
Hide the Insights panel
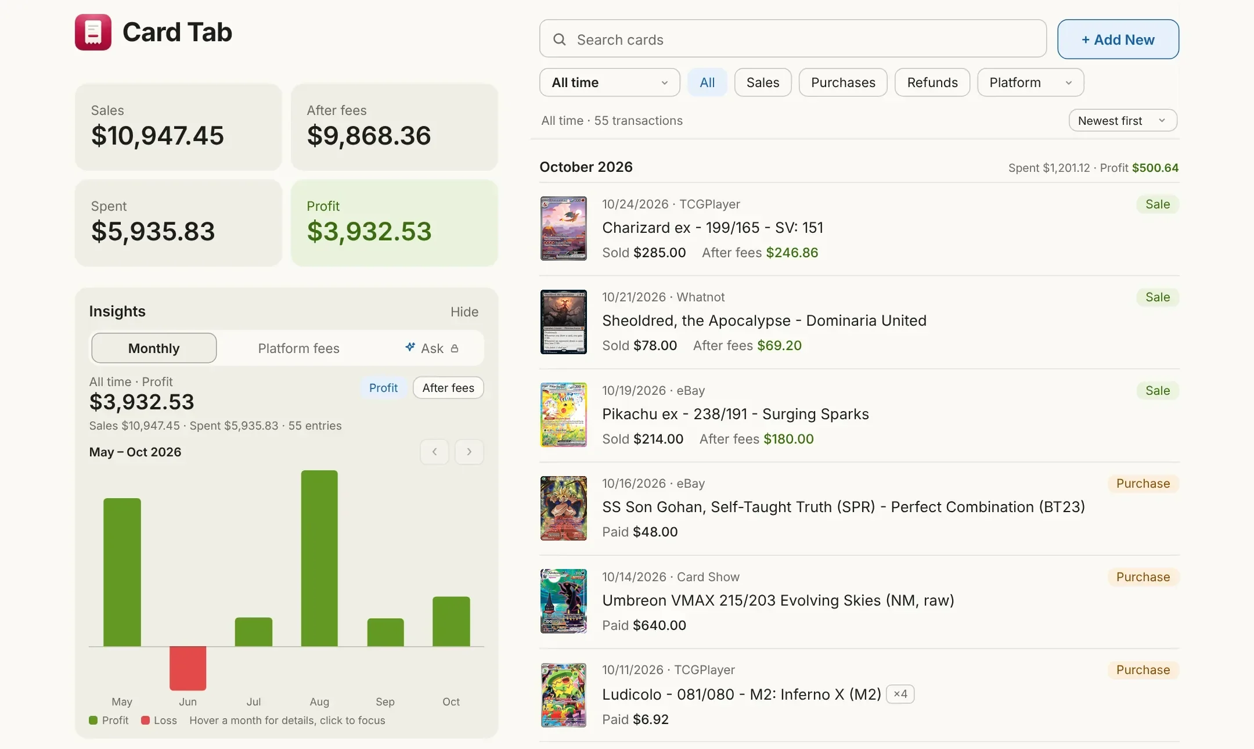(464, 312)
